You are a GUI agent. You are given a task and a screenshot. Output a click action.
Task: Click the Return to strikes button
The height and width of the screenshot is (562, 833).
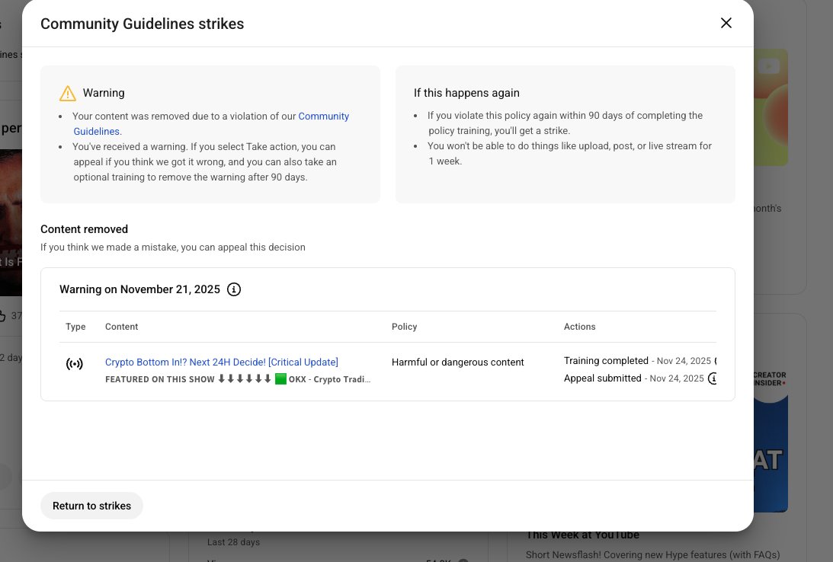pyautogui.click(x=91, y=505)
